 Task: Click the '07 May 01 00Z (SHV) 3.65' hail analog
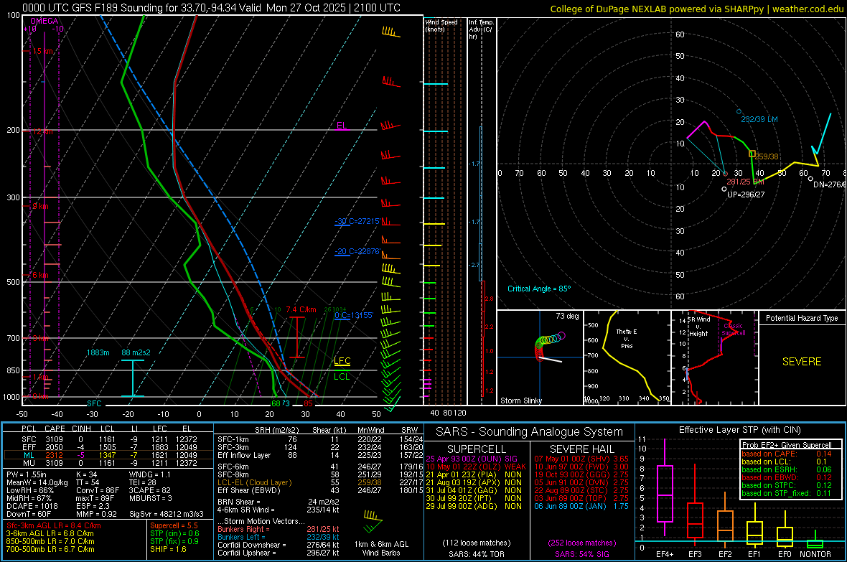pos(581,459)
